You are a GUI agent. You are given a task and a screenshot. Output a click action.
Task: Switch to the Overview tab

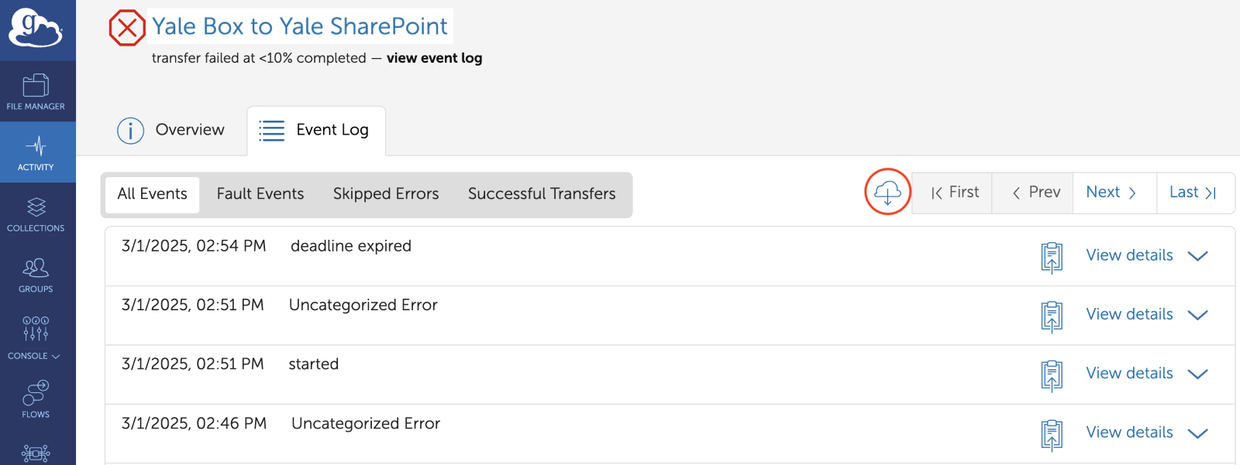(172, 130)
